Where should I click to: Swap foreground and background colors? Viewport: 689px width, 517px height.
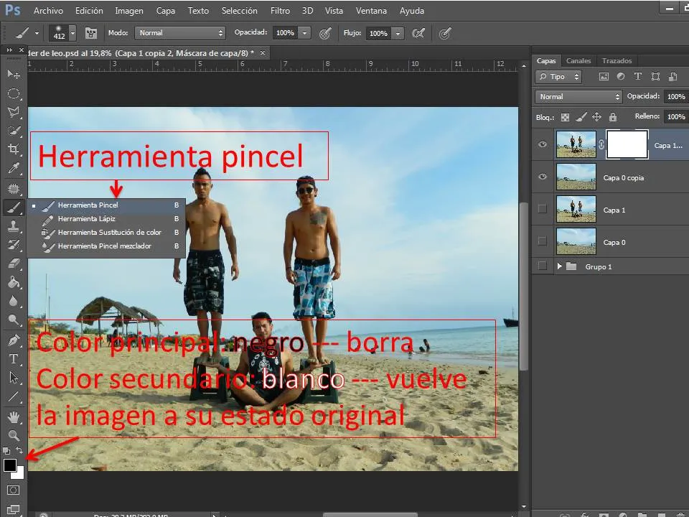(x=19, y=450)
